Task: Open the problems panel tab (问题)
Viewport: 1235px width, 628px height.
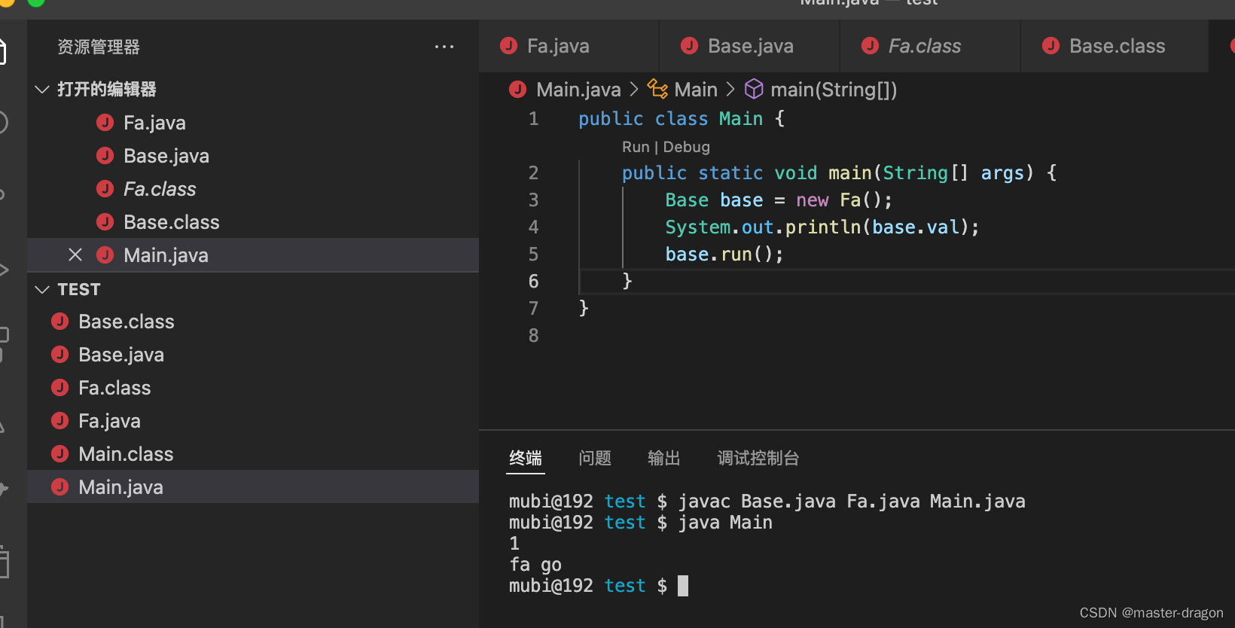Action: [595, 458]
